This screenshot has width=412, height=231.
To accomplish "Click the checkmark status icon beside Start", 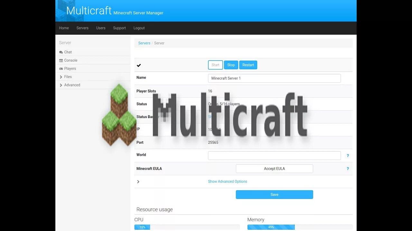I will tap(139, 65).
